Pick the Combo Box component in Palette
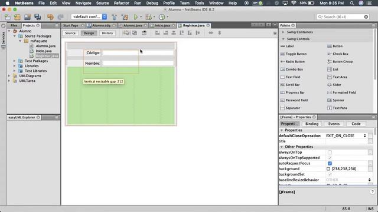Image resolution: width=378 pixels, height=212 pixels. click(x=292, y=69)
